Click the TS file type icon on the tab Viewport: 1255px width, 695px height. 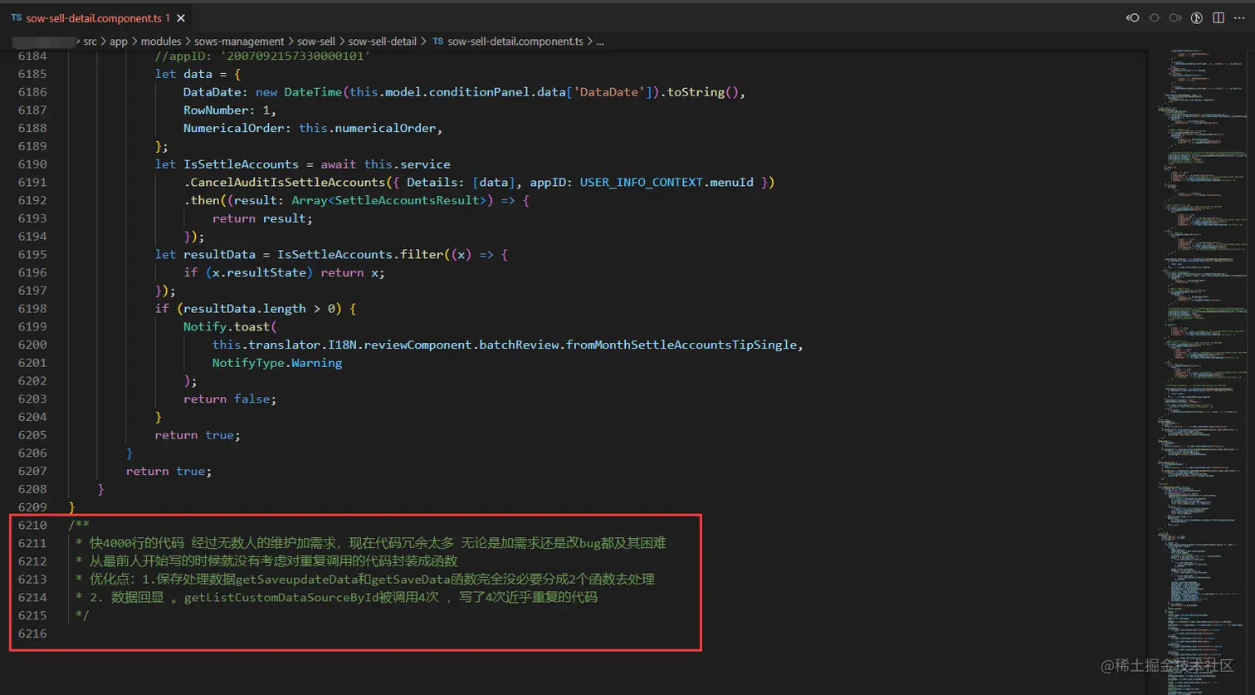click(17, 17)
